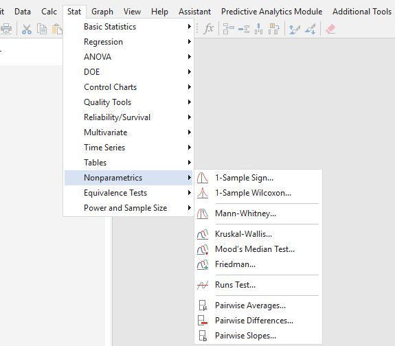395x346 pixels.
Task: Click the Copy icon in the toolbar
Action: tap(42, 29)
